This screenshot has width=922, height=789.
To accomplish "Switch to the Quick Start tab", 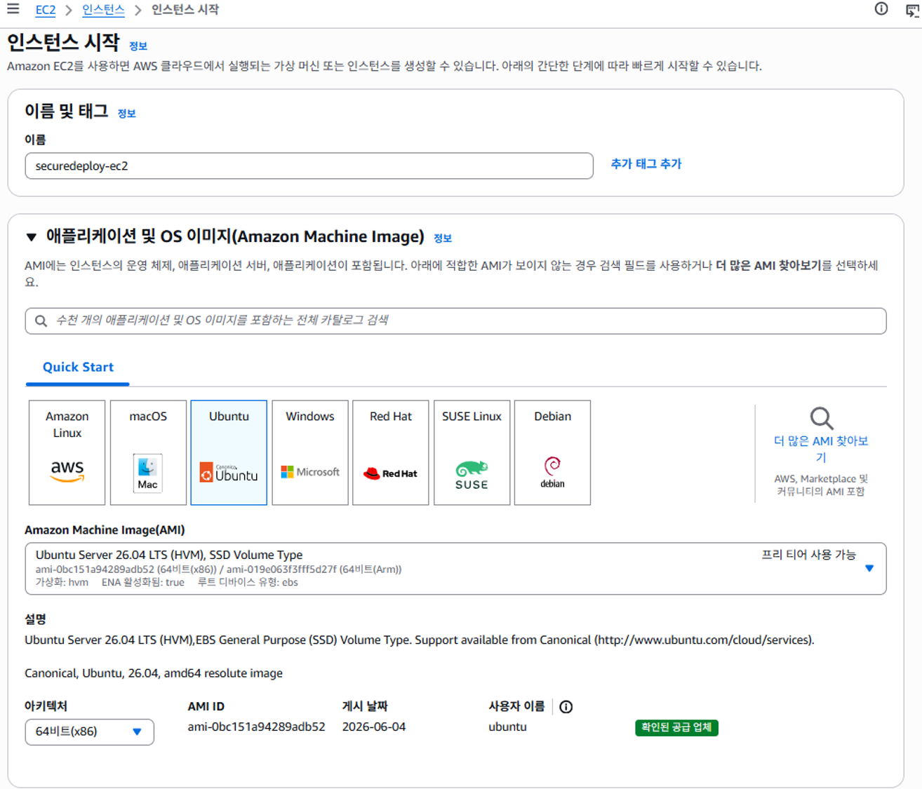I will [78, 367].
